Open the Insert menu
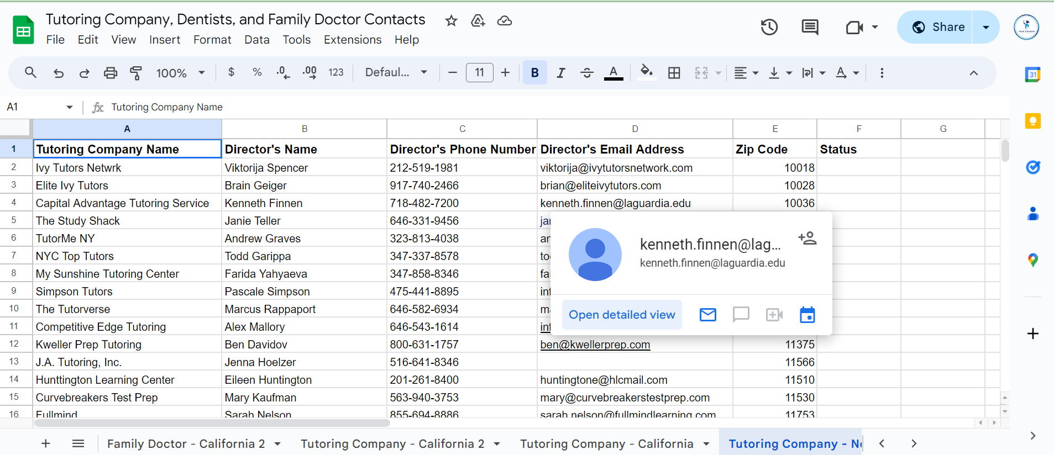The width and height of the screenshot is (1054, 455). 165,40
